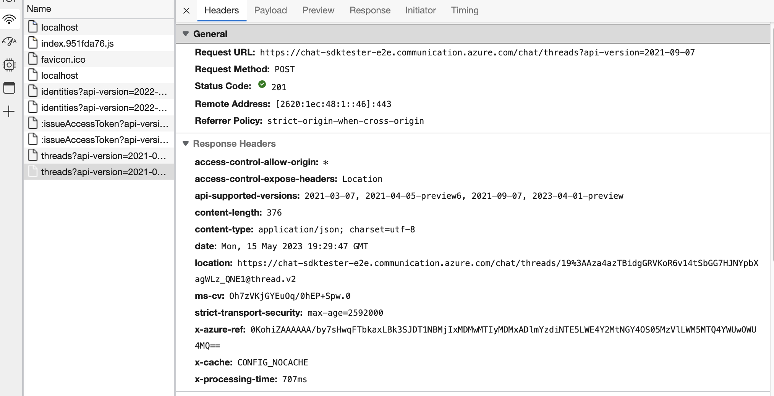Click the green checkmark next to status 201

262,85
